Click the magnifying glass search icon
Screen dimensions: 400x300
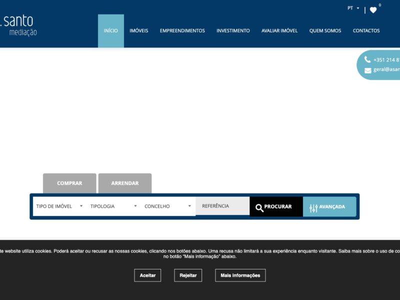click(259, 208)
